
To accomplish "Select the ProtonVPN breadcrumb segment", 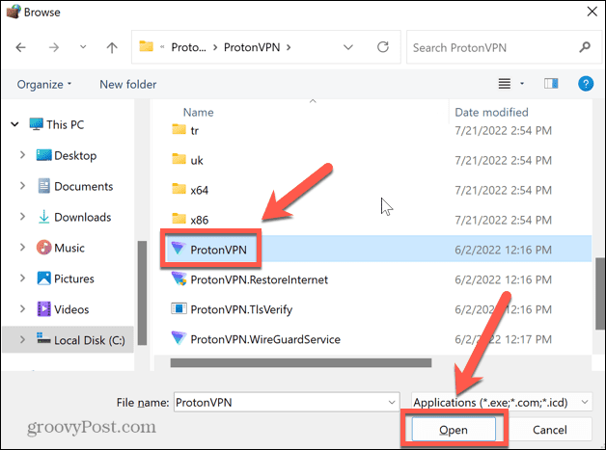I will (x=252, y=47).
